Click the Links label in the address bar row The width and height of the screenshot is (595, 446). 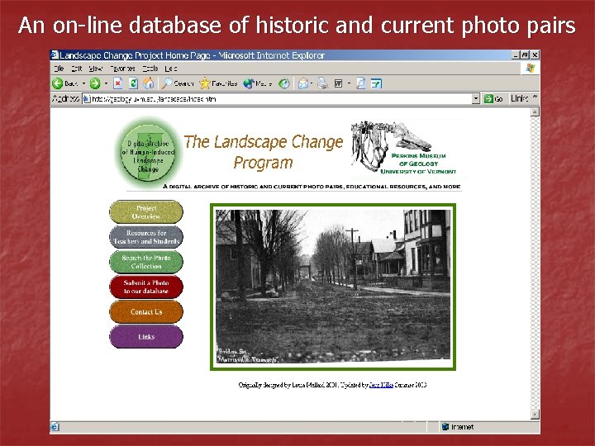pyautogui.click(x=519, y=98)
